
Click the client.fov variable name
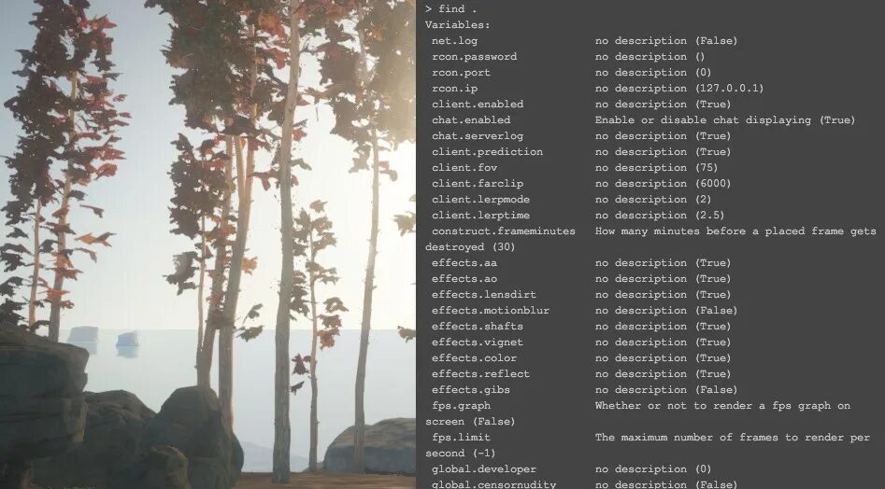(x=464, y=167)
